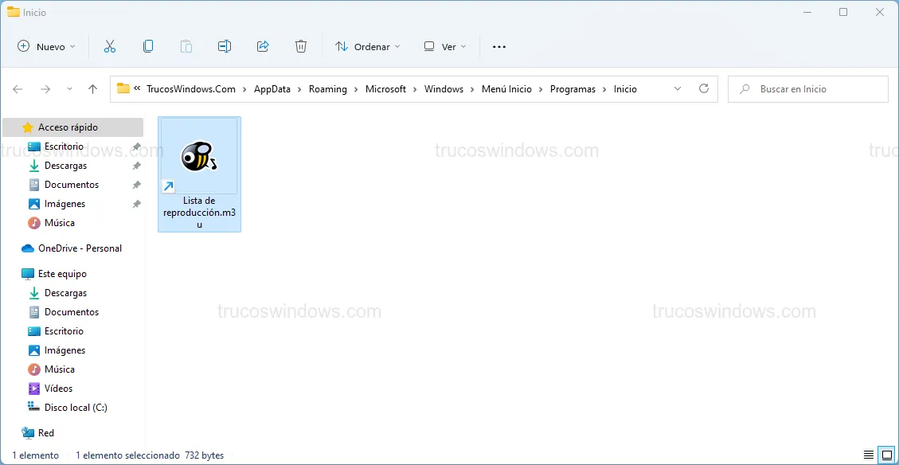This screenshot has height=465, width=899.
Task: Show recent locations dropdown arrow
Action: (69, 89)
